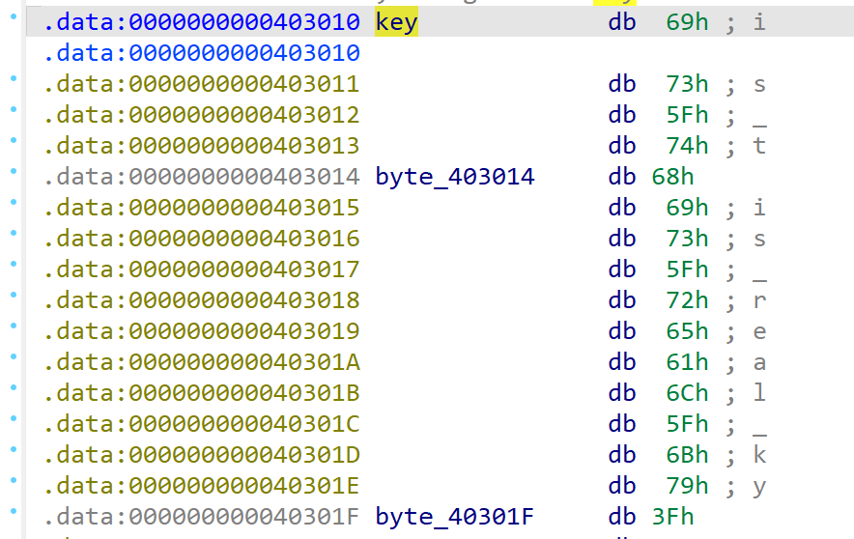Click the db directive at address 403019
Screen dimensions: 854x539
point(622,331)
